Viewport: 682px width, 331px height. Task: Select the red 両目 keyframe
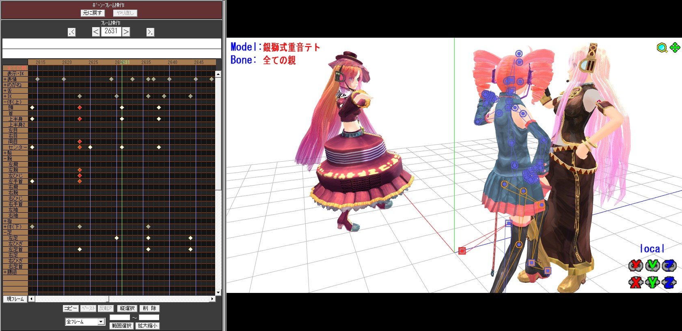coord(80,142)
